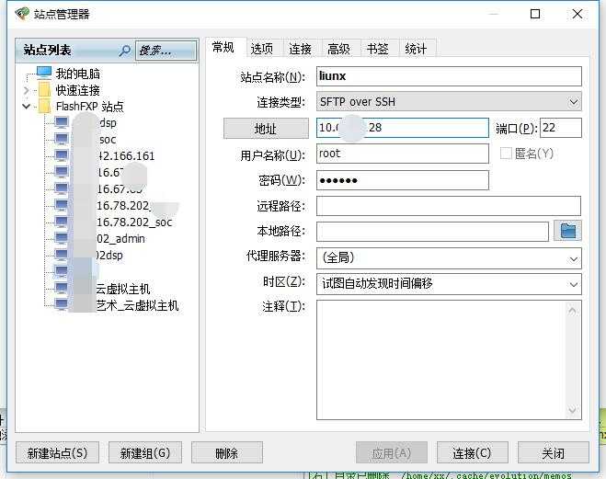Click the 端口 port field showing 22

560,128
